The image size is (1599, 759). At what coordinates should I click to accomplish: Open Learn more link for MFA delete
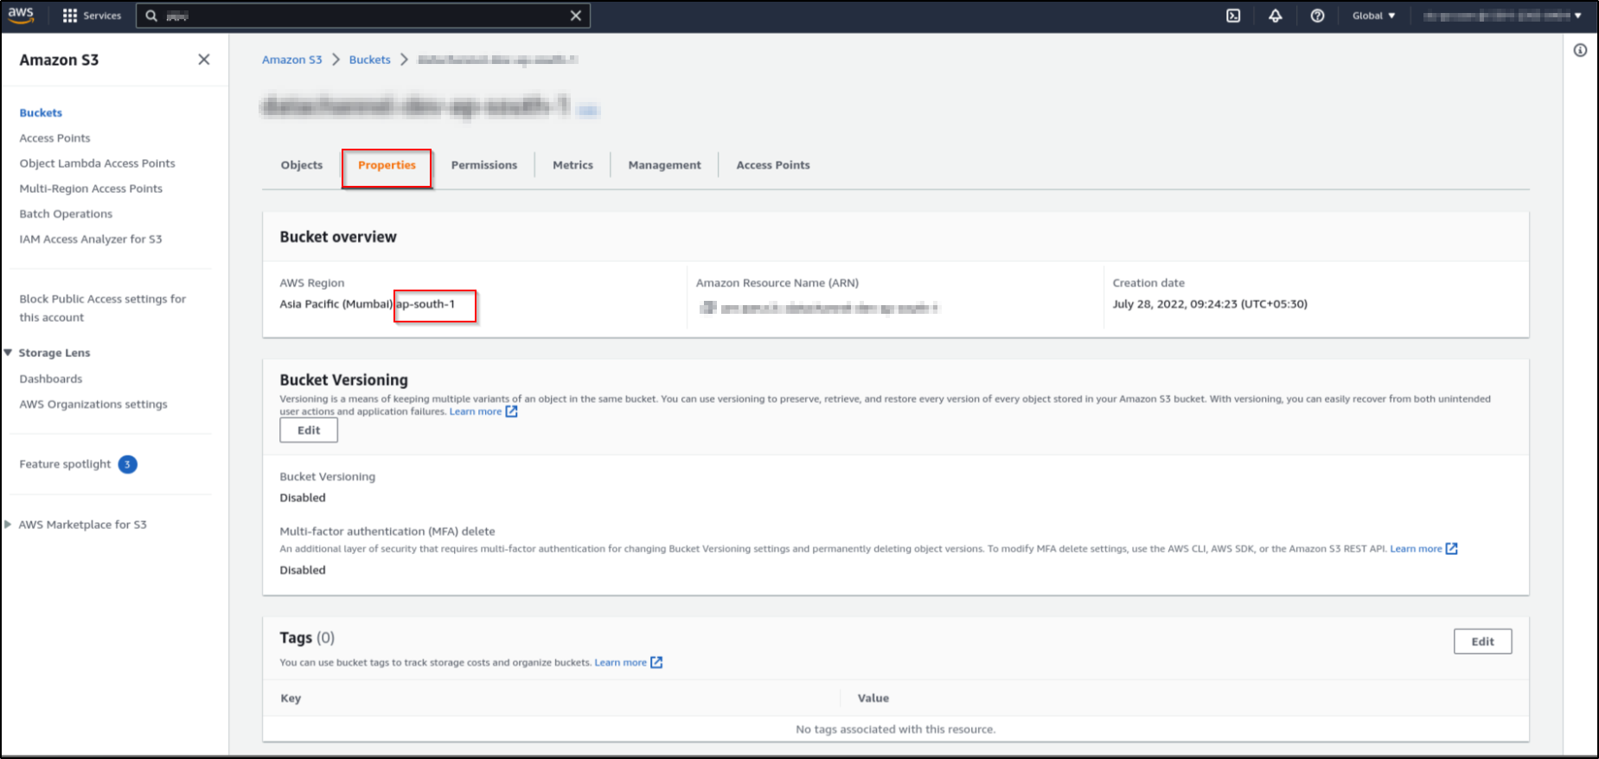coord(1416,549)
